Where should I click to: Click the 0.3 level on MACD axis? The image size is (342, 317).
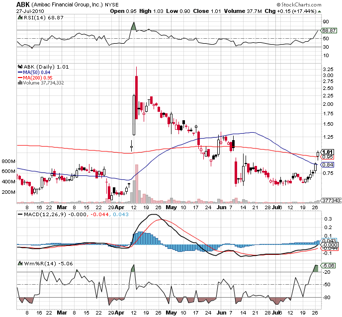(328, 219)
